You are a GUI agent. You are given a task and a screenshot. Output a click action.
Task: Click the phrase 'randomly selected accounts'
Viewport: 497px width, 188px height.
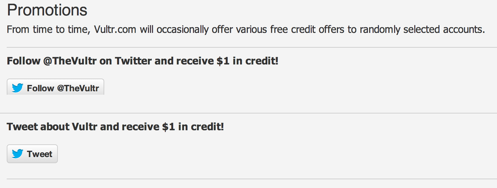pos(422,30)
